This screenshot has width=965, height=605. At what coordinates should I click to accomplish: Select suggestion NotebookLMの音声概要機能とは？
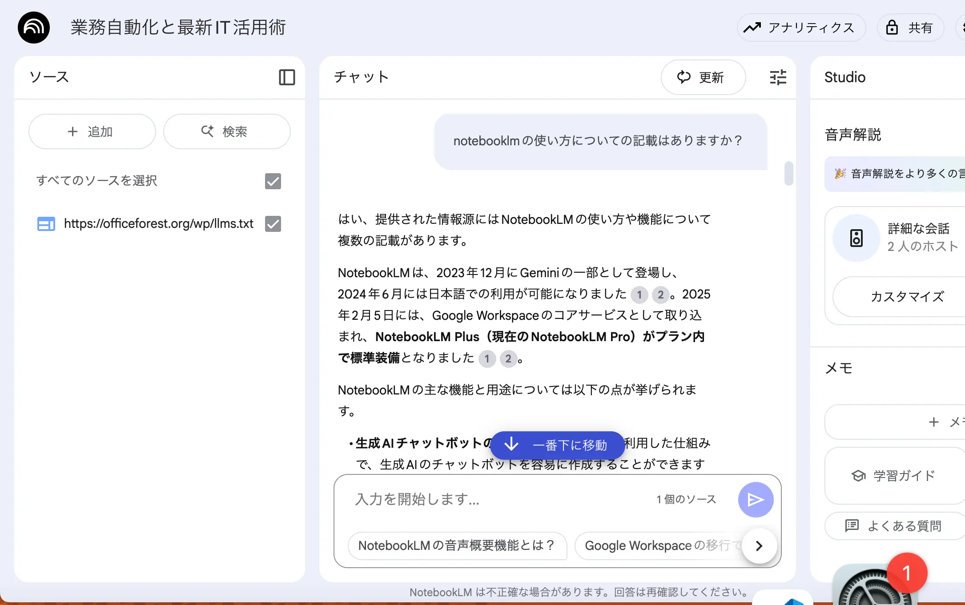pos(457,545)
